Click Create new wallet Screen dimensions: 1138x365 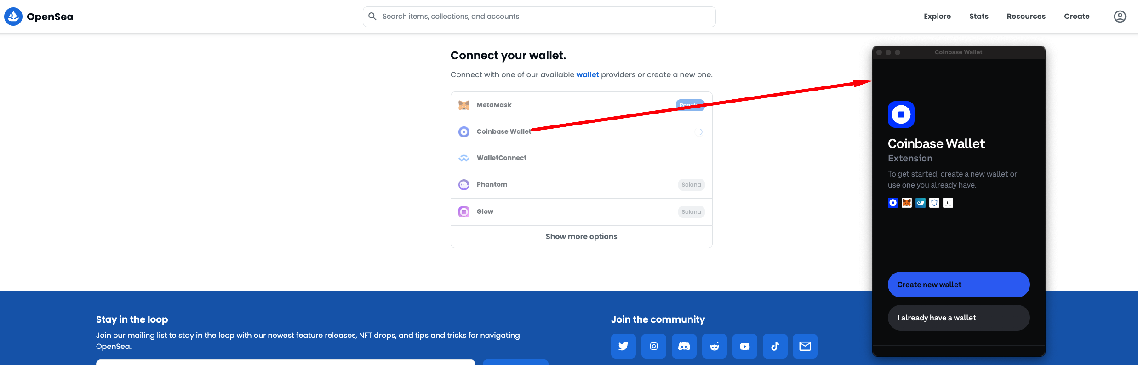pyautogui.click(x=958, y=285)
